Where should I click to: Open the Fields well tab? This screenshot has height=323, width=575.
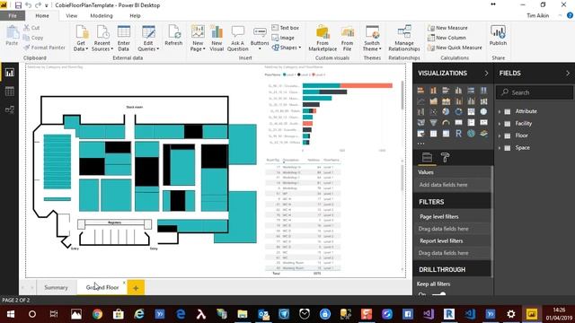point(427,158)
